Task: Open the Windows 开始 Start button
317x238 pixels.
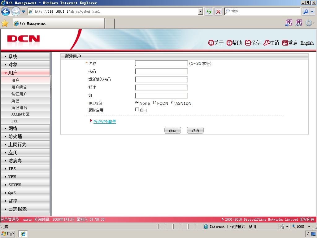Action: (x=8, y=234)
